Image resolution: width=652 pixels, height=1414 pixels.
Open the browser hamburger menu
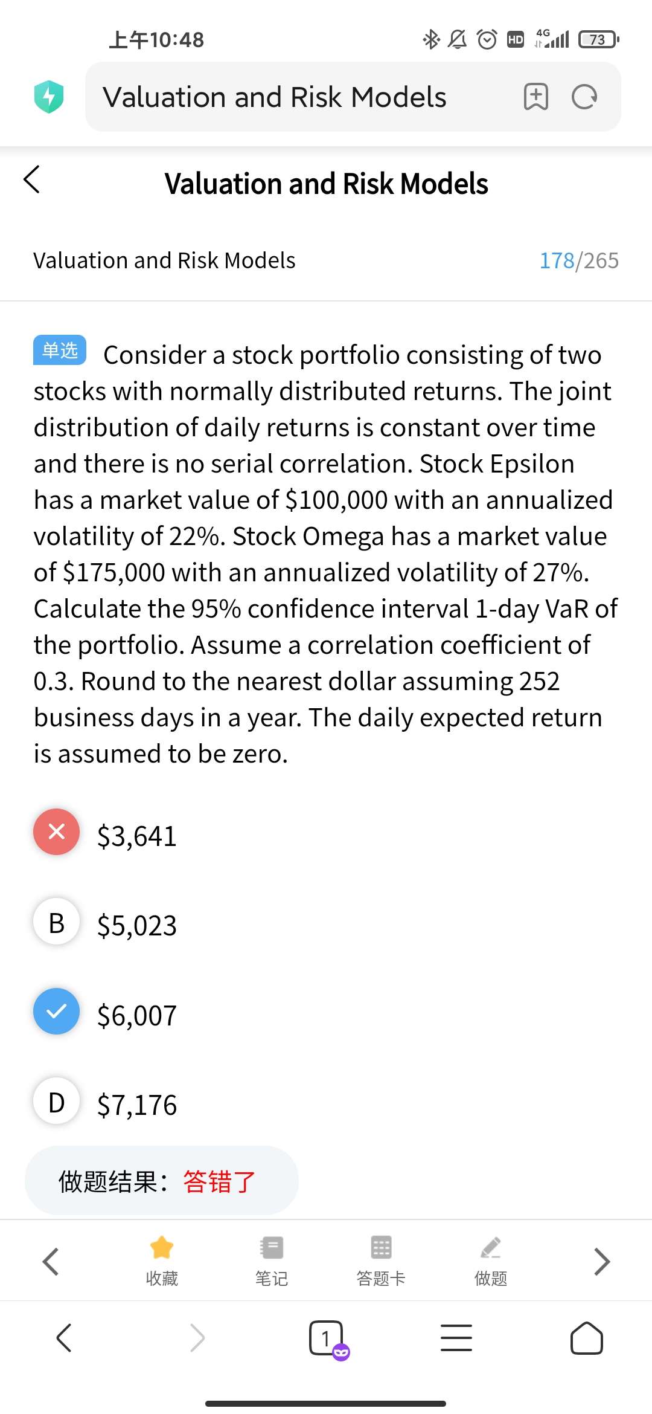point(456,1338)
